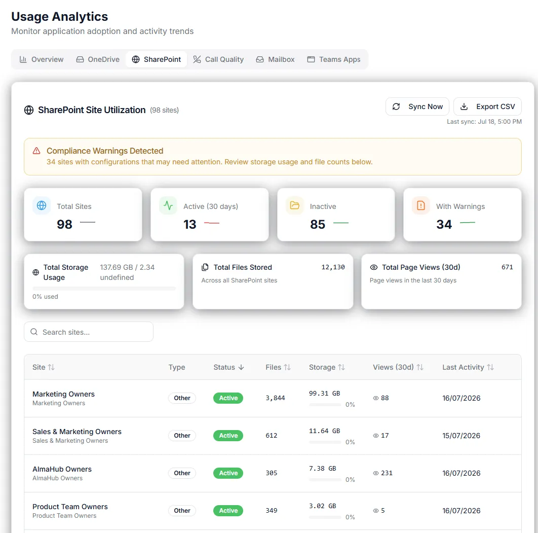This screenshot has height=533, width=538.
Task: Go to the Mailbox tab
Action: (x=275, y=59)
